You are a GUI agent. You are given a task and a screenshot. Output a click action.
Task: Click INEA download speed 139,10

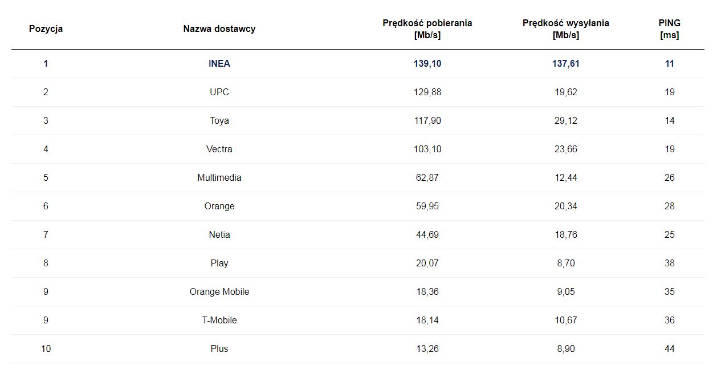(x=427, y=63)
